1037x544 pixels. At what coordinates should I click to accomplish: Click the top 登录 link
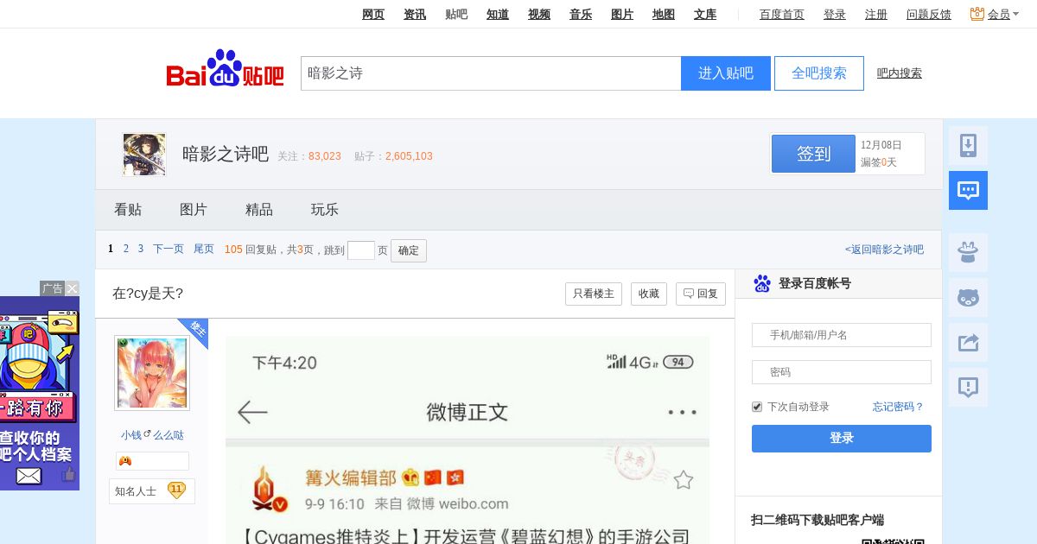[835, 14]
